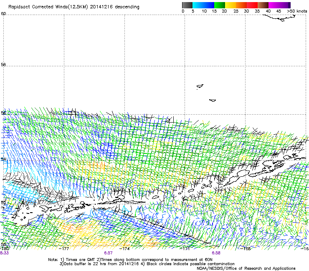This screenshot has height=271, width=309.
Task: Click the legend label '25'
Action: pyautogui.click(x=236, y=11)
